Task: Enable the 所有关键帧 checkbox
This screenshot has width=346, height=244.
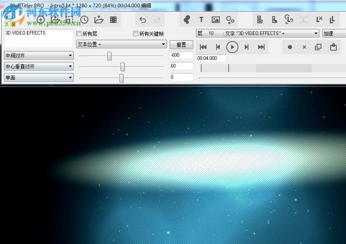Action: pos(136,34)
